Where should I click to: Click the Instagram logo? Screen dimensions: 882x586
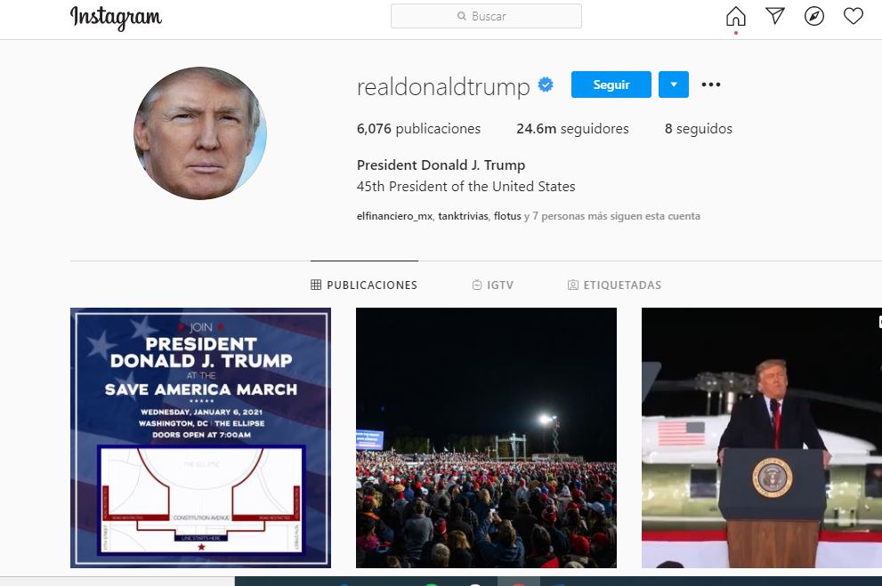click(x=116, y=18)
